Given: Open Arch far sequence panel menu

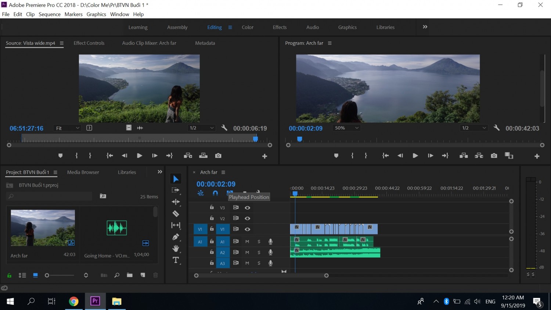Looking at the screenshot, I should tap(223, 172).
